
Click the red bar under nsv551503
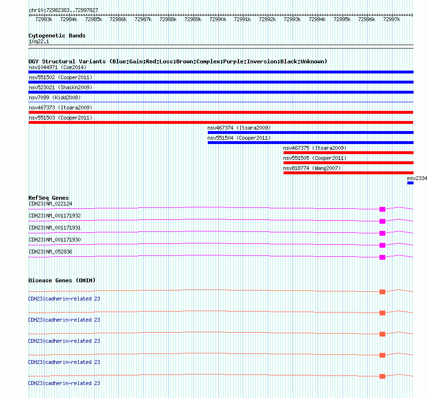pos(221,122)
